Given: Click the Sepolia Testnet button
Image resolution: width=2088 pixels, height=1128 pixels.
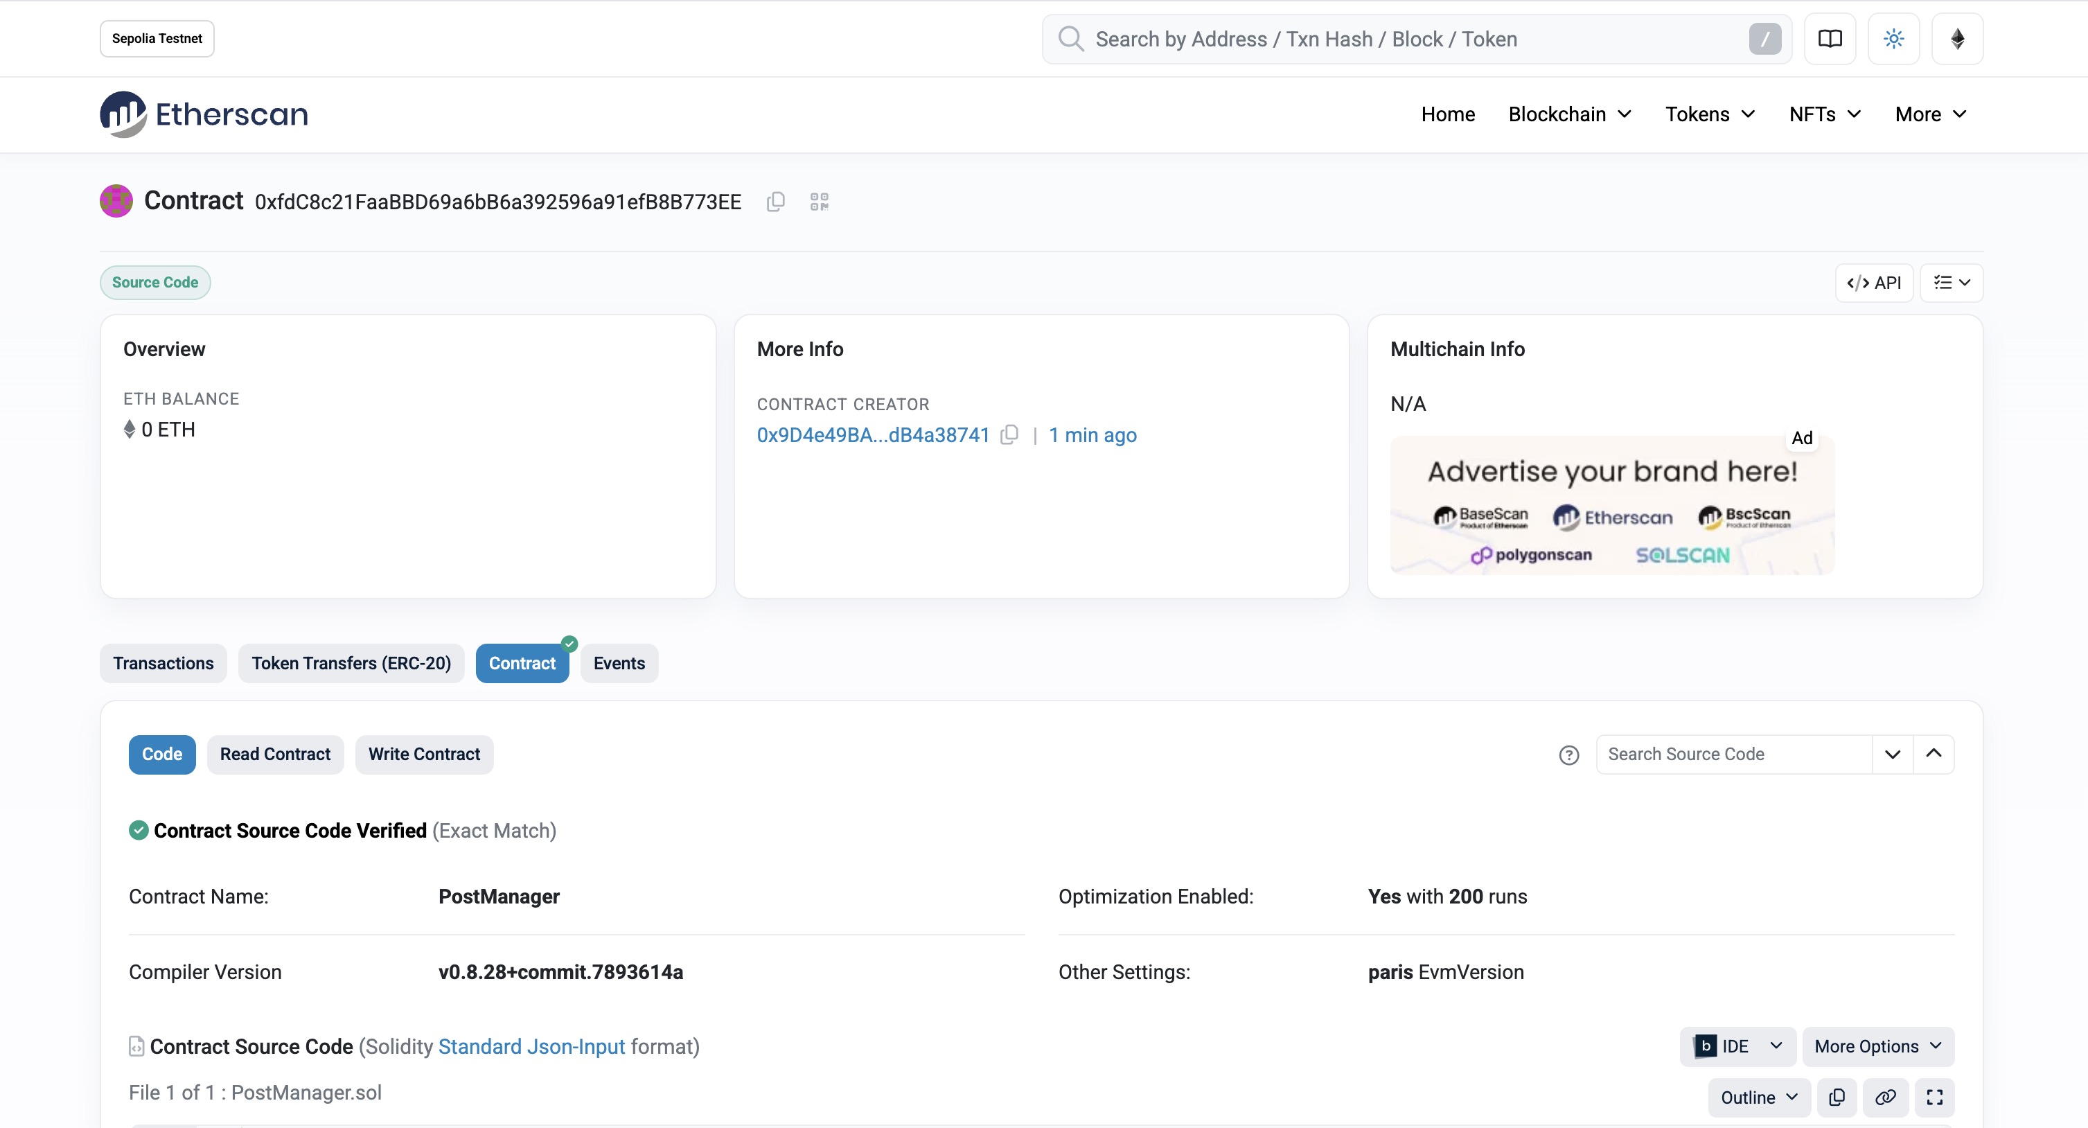Looking at the screenshot, I should 157,39.
